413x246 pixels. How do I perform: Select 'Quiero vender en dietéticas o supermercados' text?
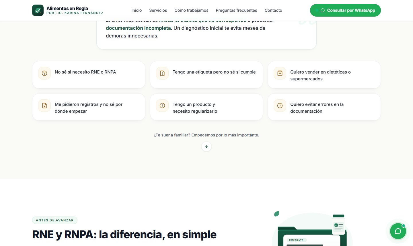[x=320, y=76]
